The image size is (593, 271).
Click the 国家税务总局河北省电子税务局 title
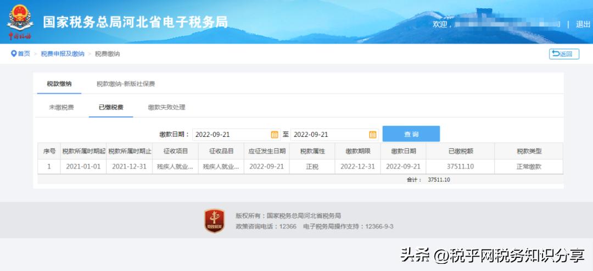point(136,23)
